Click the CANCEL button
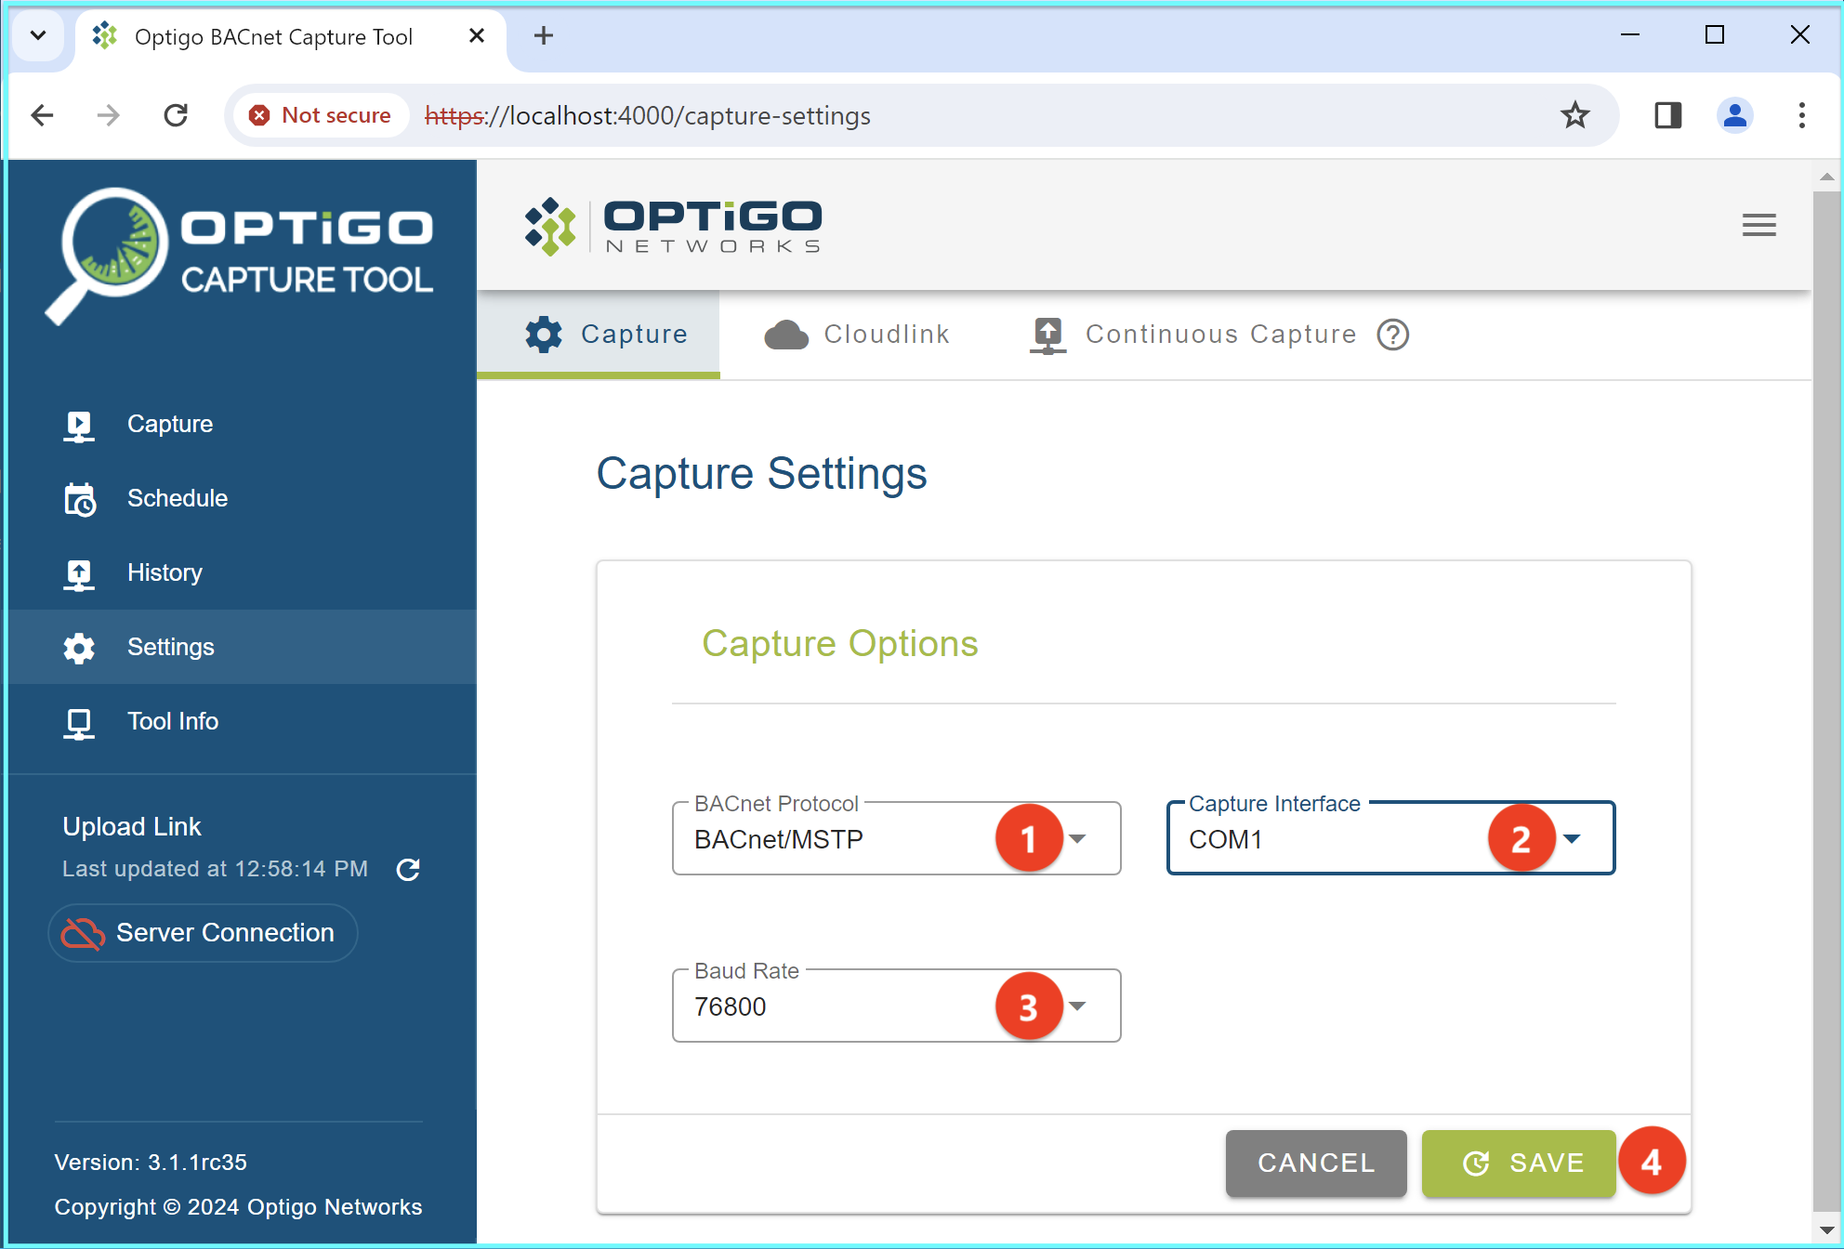 (x=1315, y=1163)
